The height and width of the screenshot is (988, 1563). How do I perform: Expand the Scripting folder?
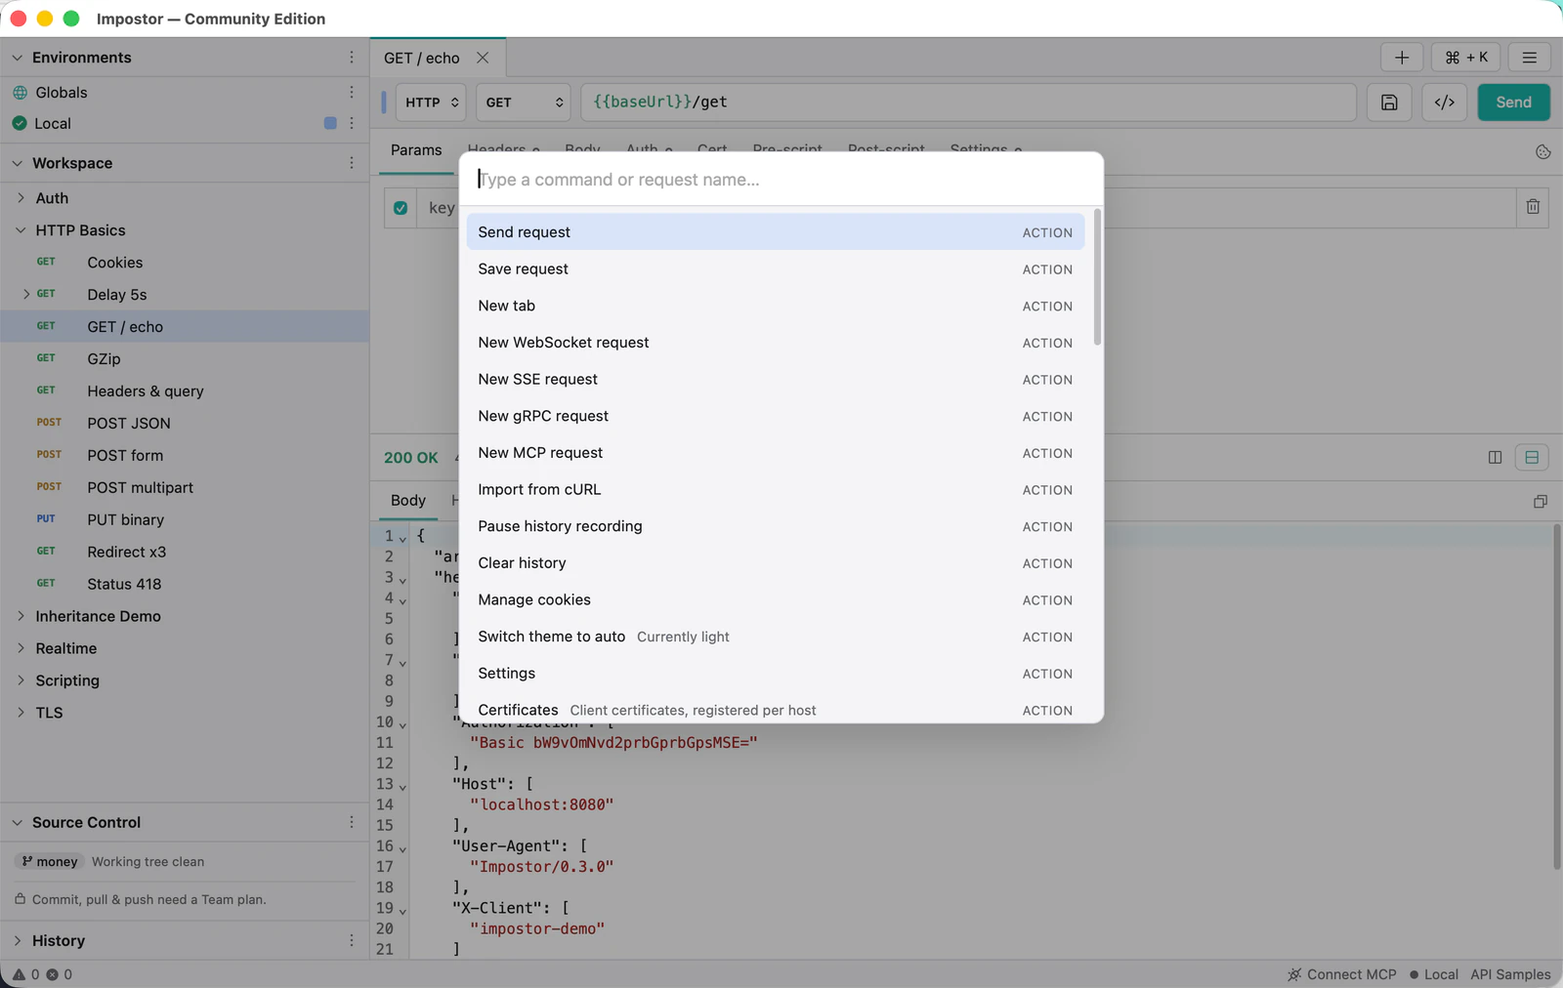point(21,680)
